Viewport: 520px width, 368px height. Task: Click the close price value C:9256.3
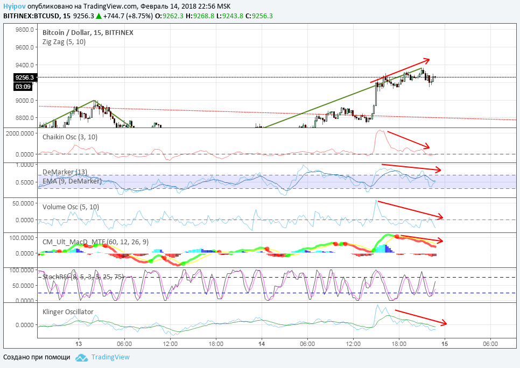point(259,16)
